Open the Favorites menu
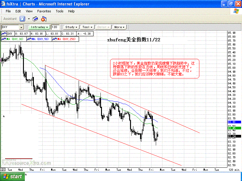The image size is (242, 181). [44, 11]
